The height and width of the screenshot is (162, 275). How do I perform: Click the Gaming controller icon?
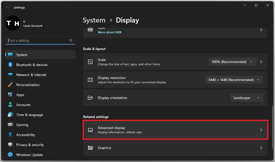pyautogui.click(x=10, y=125)
